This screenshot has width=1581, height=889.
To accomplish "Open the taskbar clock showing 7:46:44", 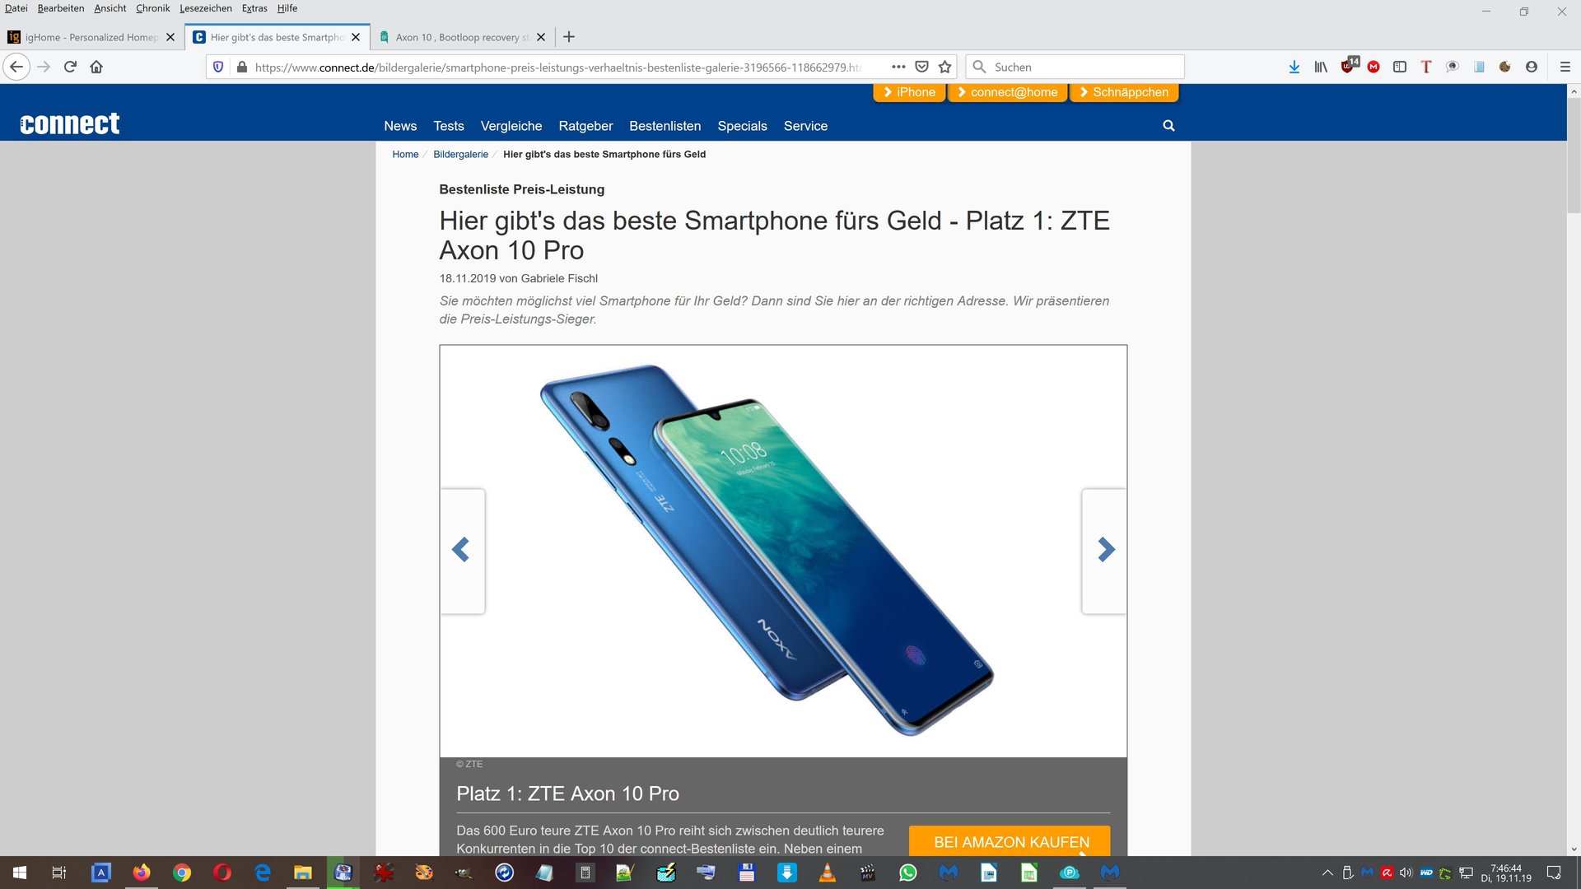I will (x=1506, y=873).
